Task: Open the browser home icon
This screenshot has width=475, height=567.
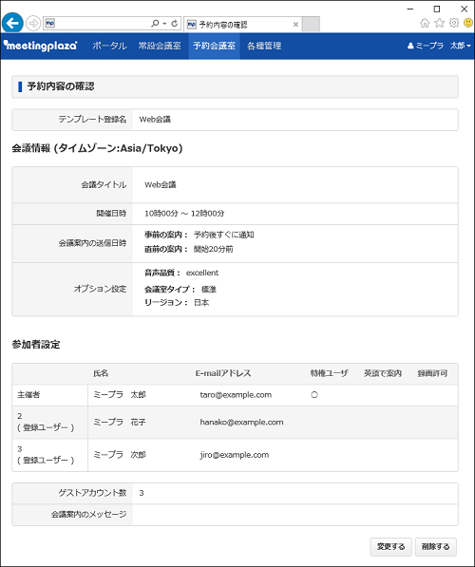Action: point(425,23)
